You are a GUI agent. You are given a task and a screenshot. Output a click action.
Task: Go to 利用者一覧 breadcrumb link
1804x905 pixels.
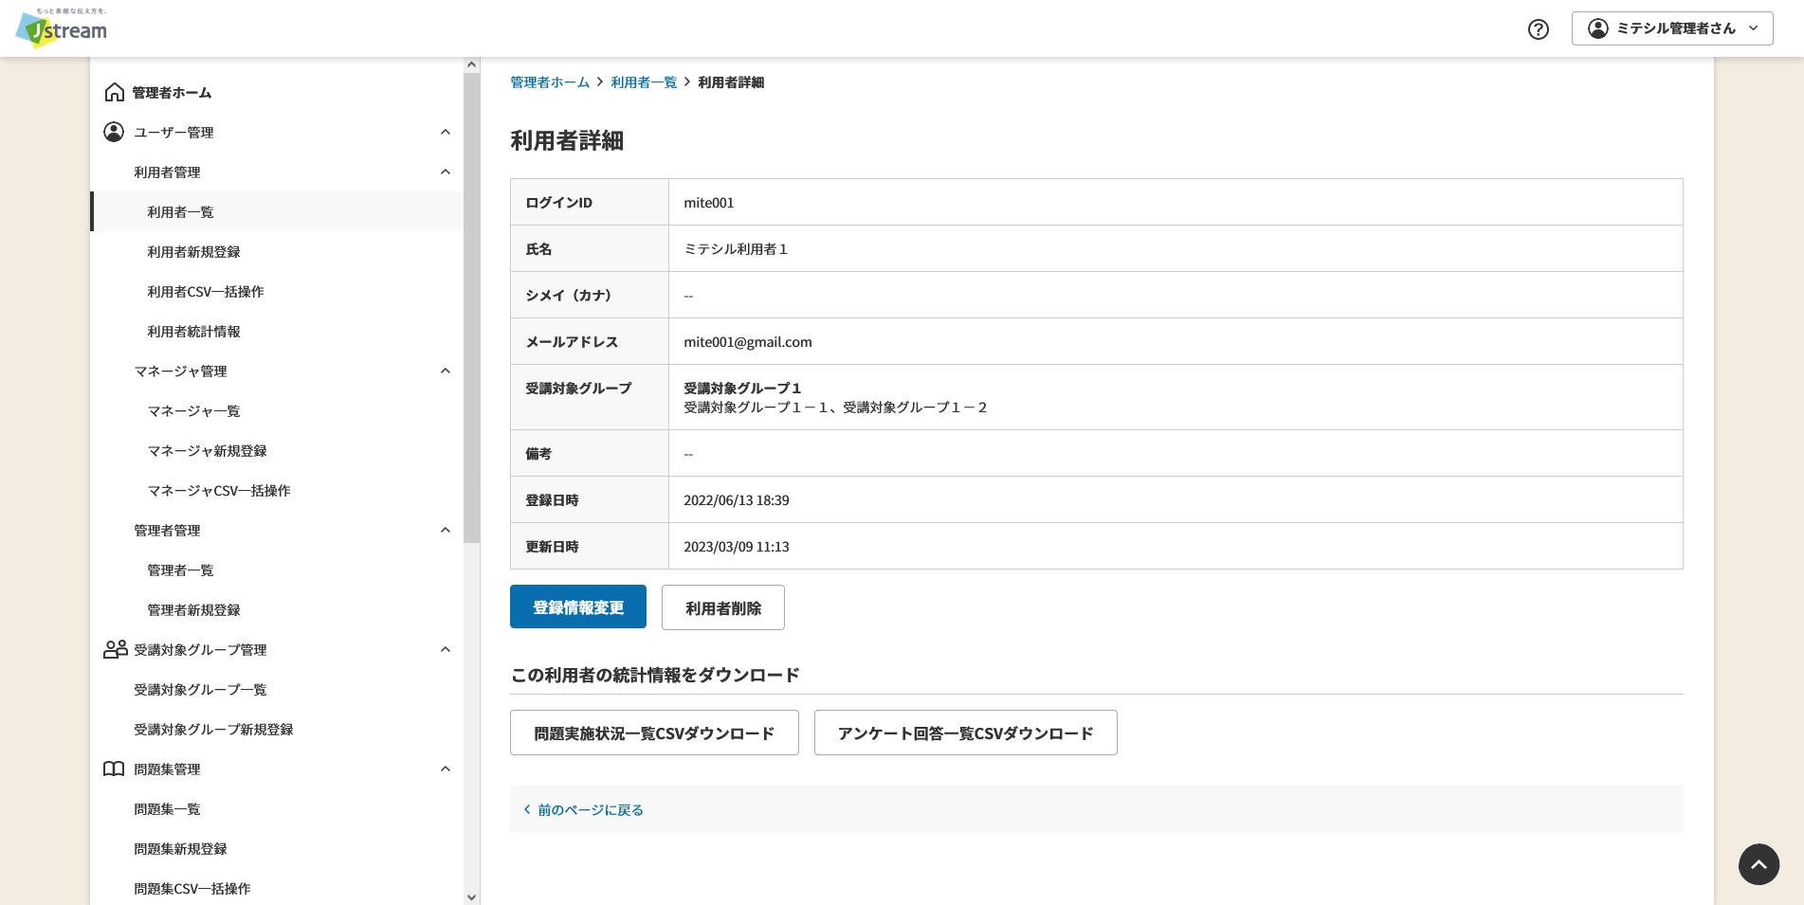[x=644, y=82]
